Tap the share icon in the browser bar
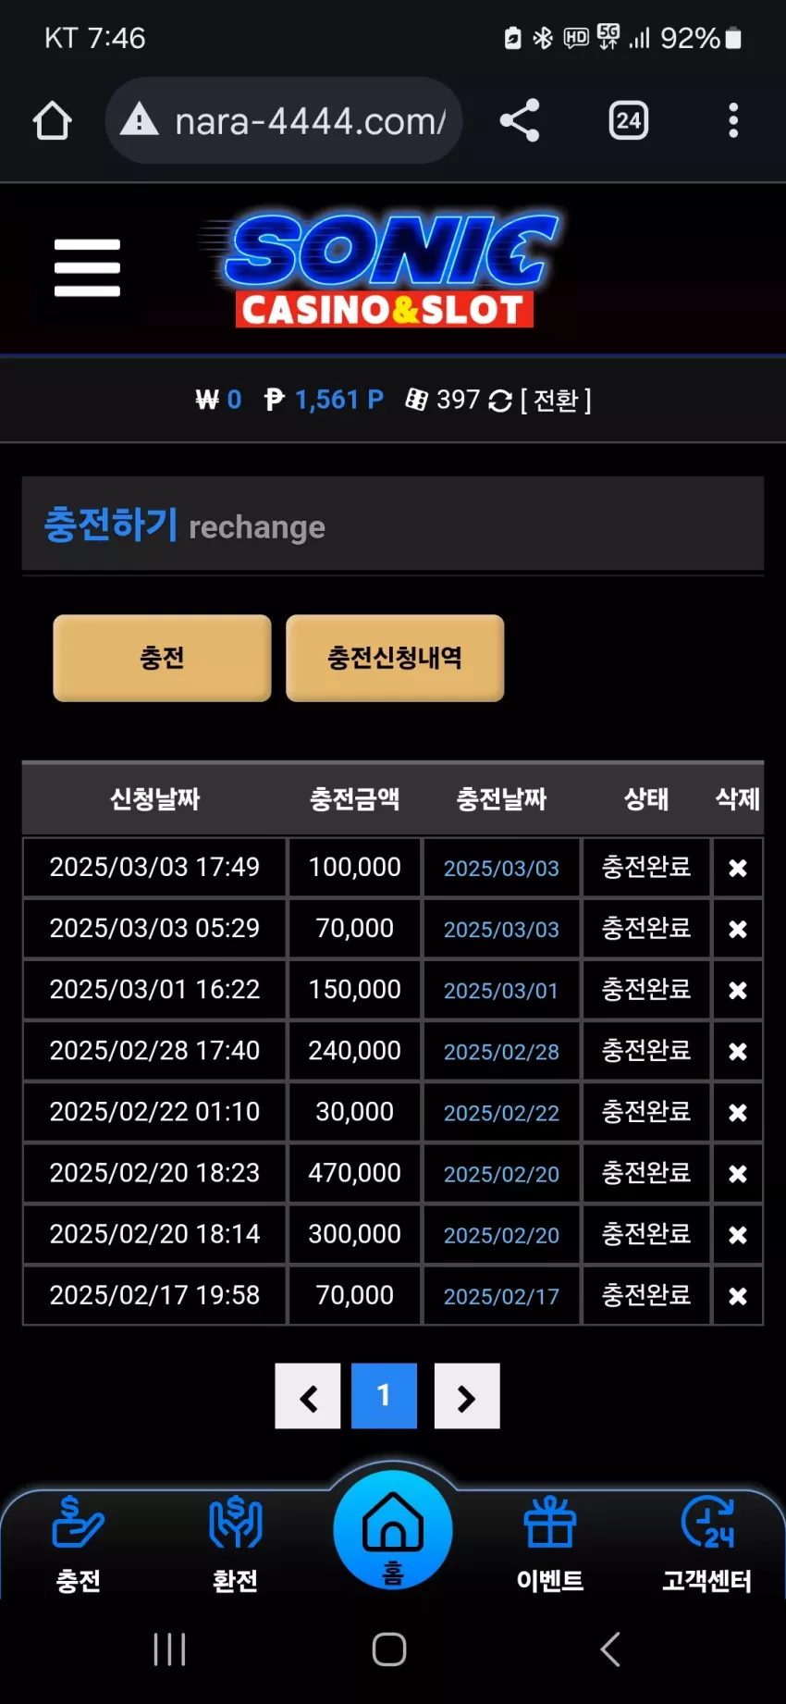The image size is (786, 1704). pos(520,120)
